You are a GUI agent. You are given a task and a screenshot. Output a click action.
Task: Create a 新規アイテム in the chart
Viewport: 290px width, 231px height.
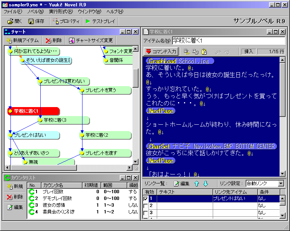pos(22,40)
